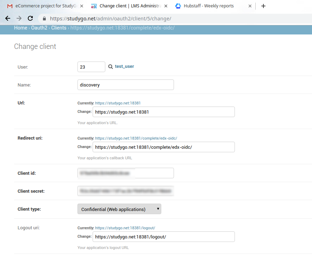Navigate to Clients in breadcrumb
The image size is (312, 256).
58,28
